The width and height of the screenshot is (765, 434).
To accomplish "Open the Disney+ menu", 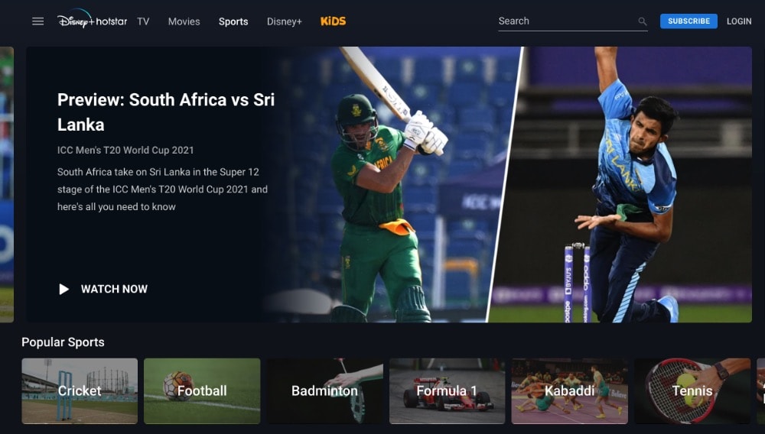I will coord(285,21).
